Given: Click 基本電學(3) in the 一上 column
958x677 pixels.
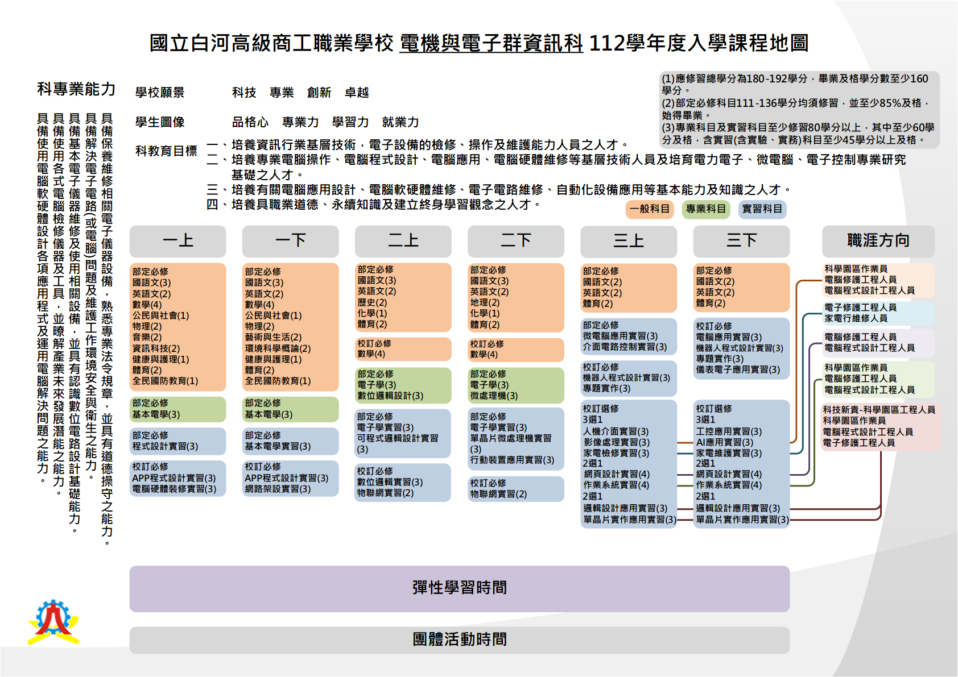Looking at the screenshot, I should (x=156, y=414).
